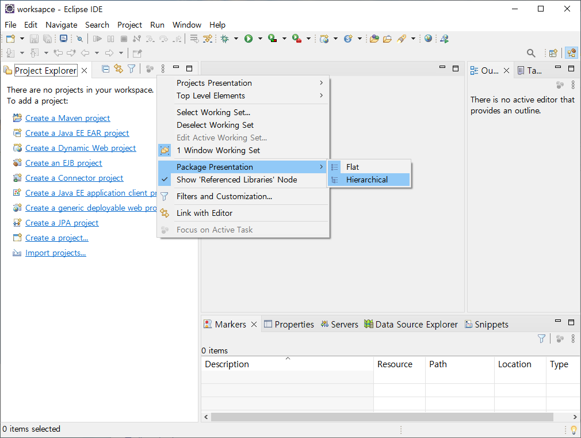581x438 pixels.
Task: Click the Terminate stop icon
Action: [124, 39]
